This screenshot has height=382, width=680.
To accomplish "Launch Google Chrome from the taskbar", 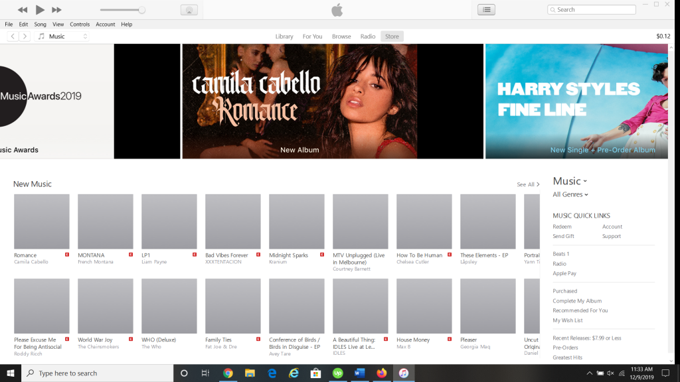I will click(228, 373).
